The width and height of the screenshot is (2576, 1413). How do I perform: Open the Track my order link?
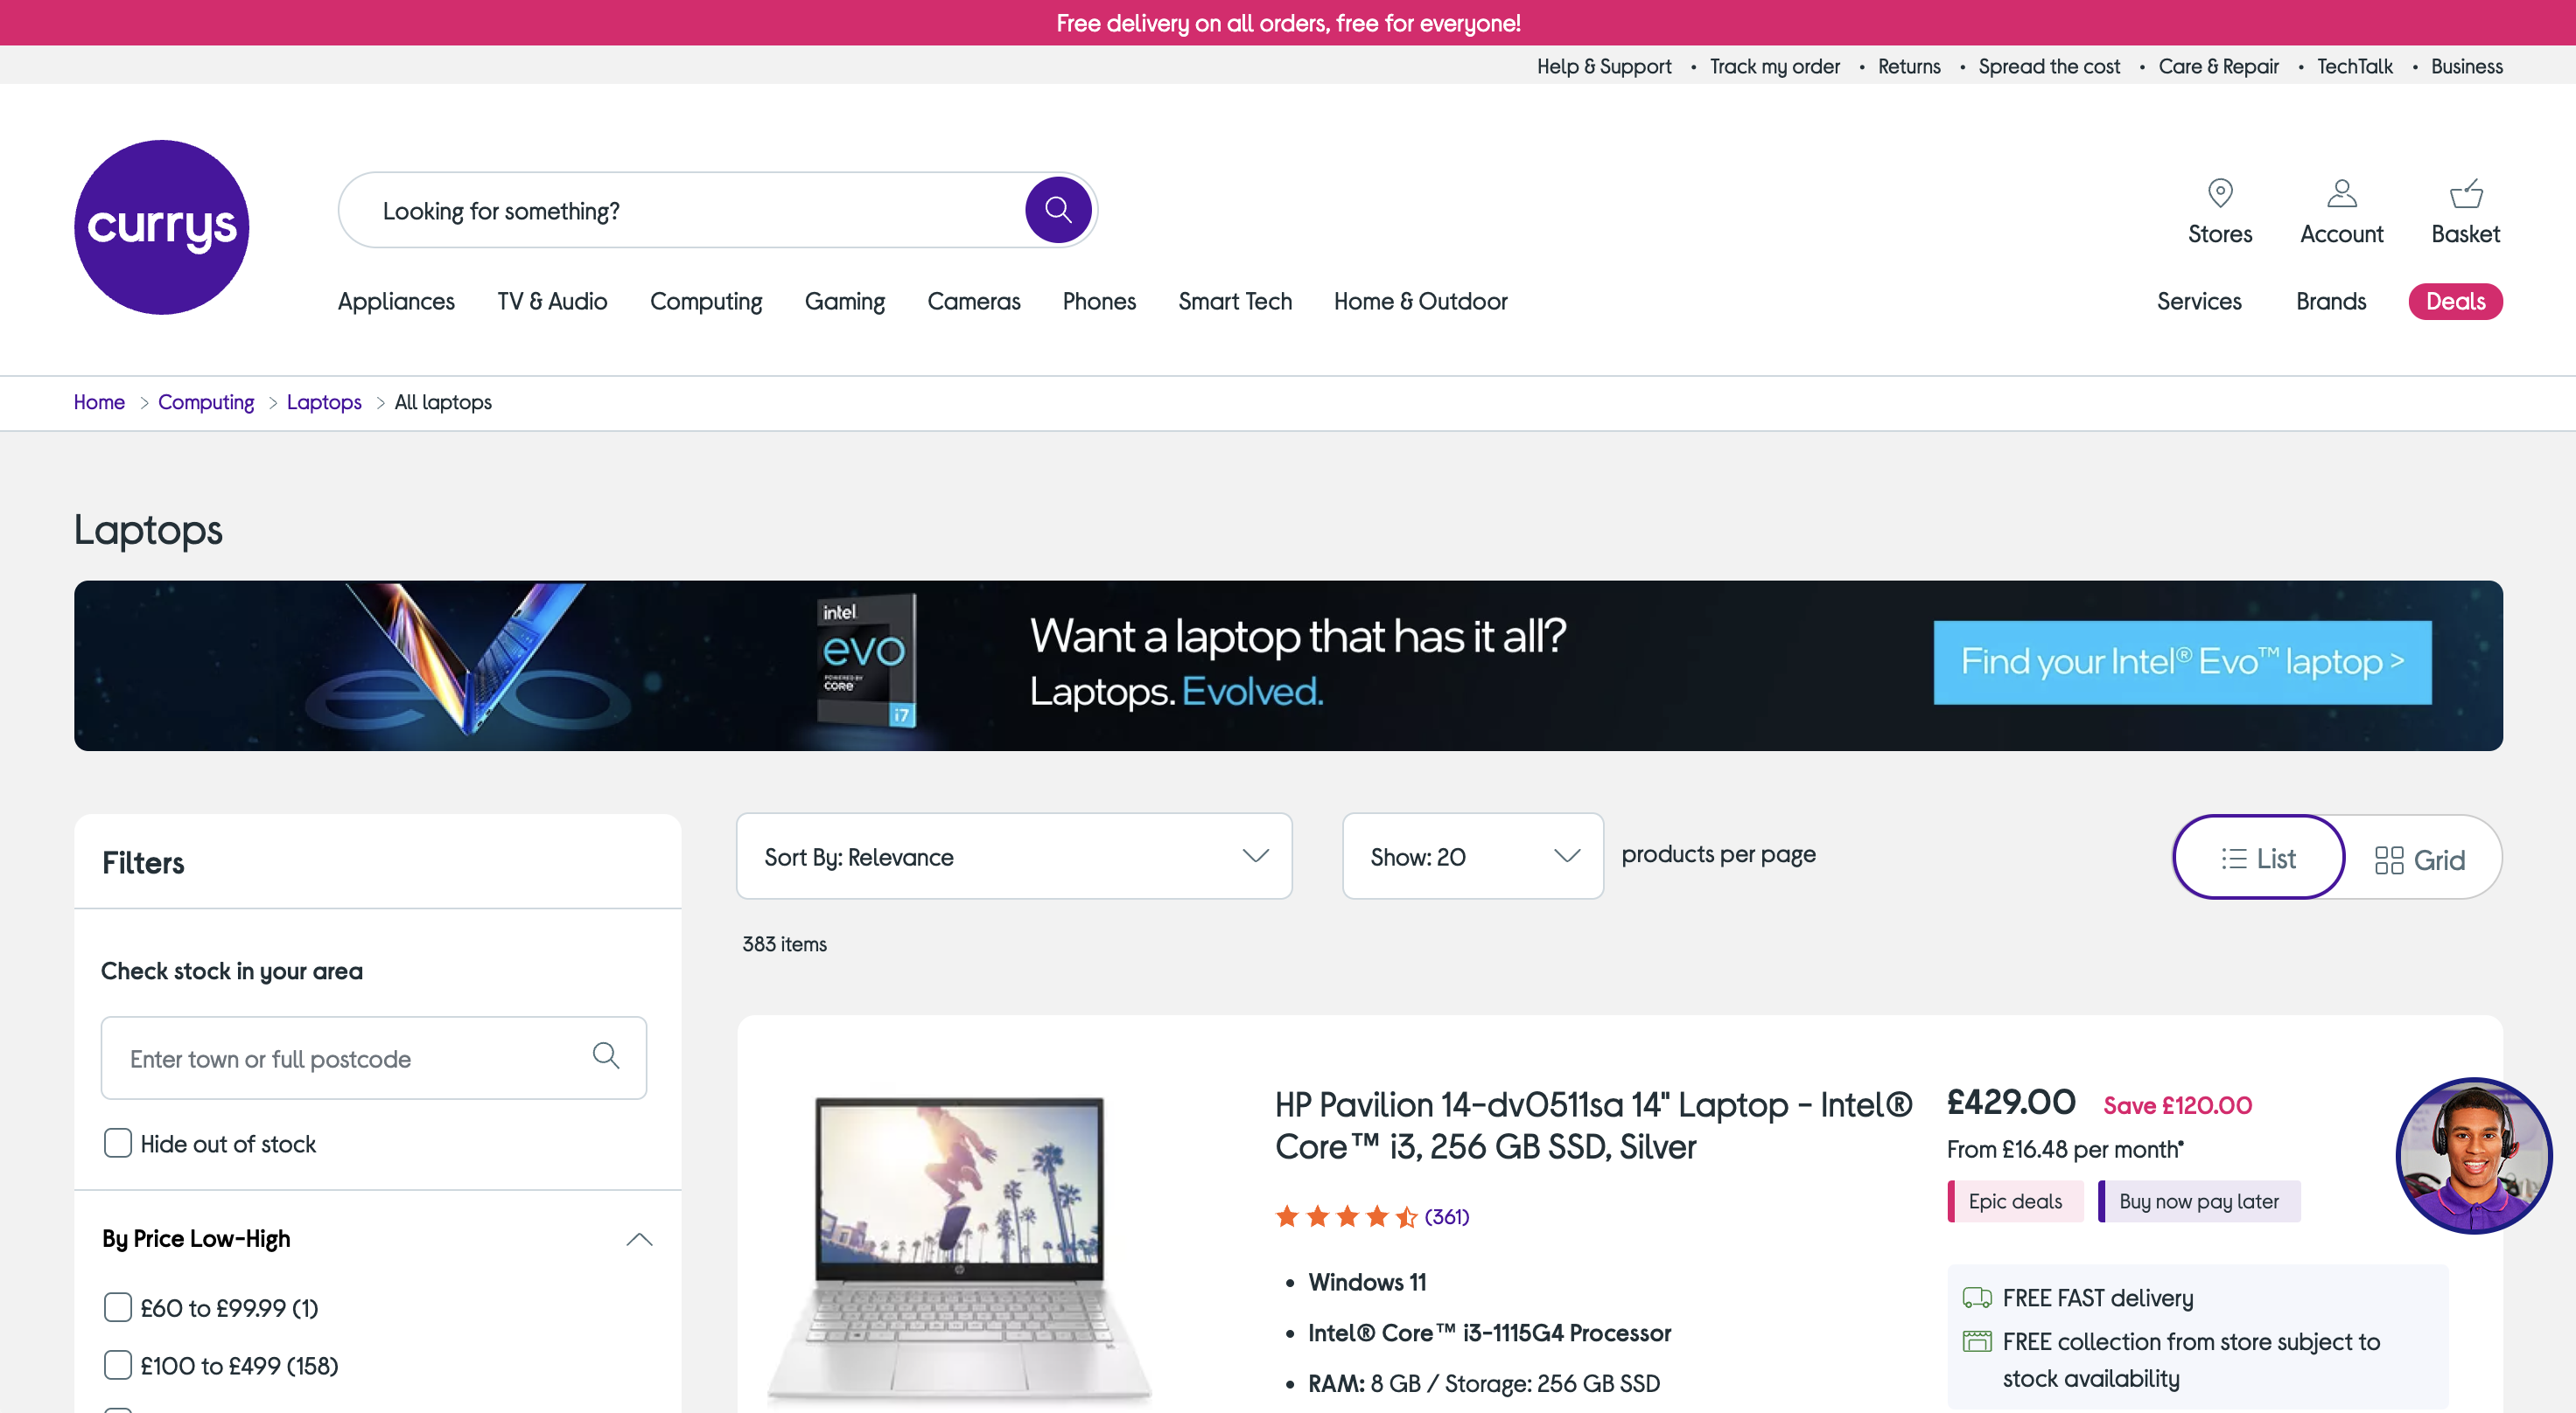(1774, 66)
